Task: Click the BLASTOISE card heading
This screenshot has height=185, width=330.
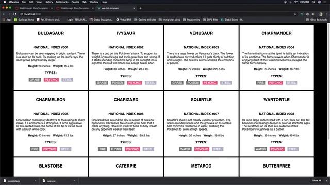Action: coord(51,166)
